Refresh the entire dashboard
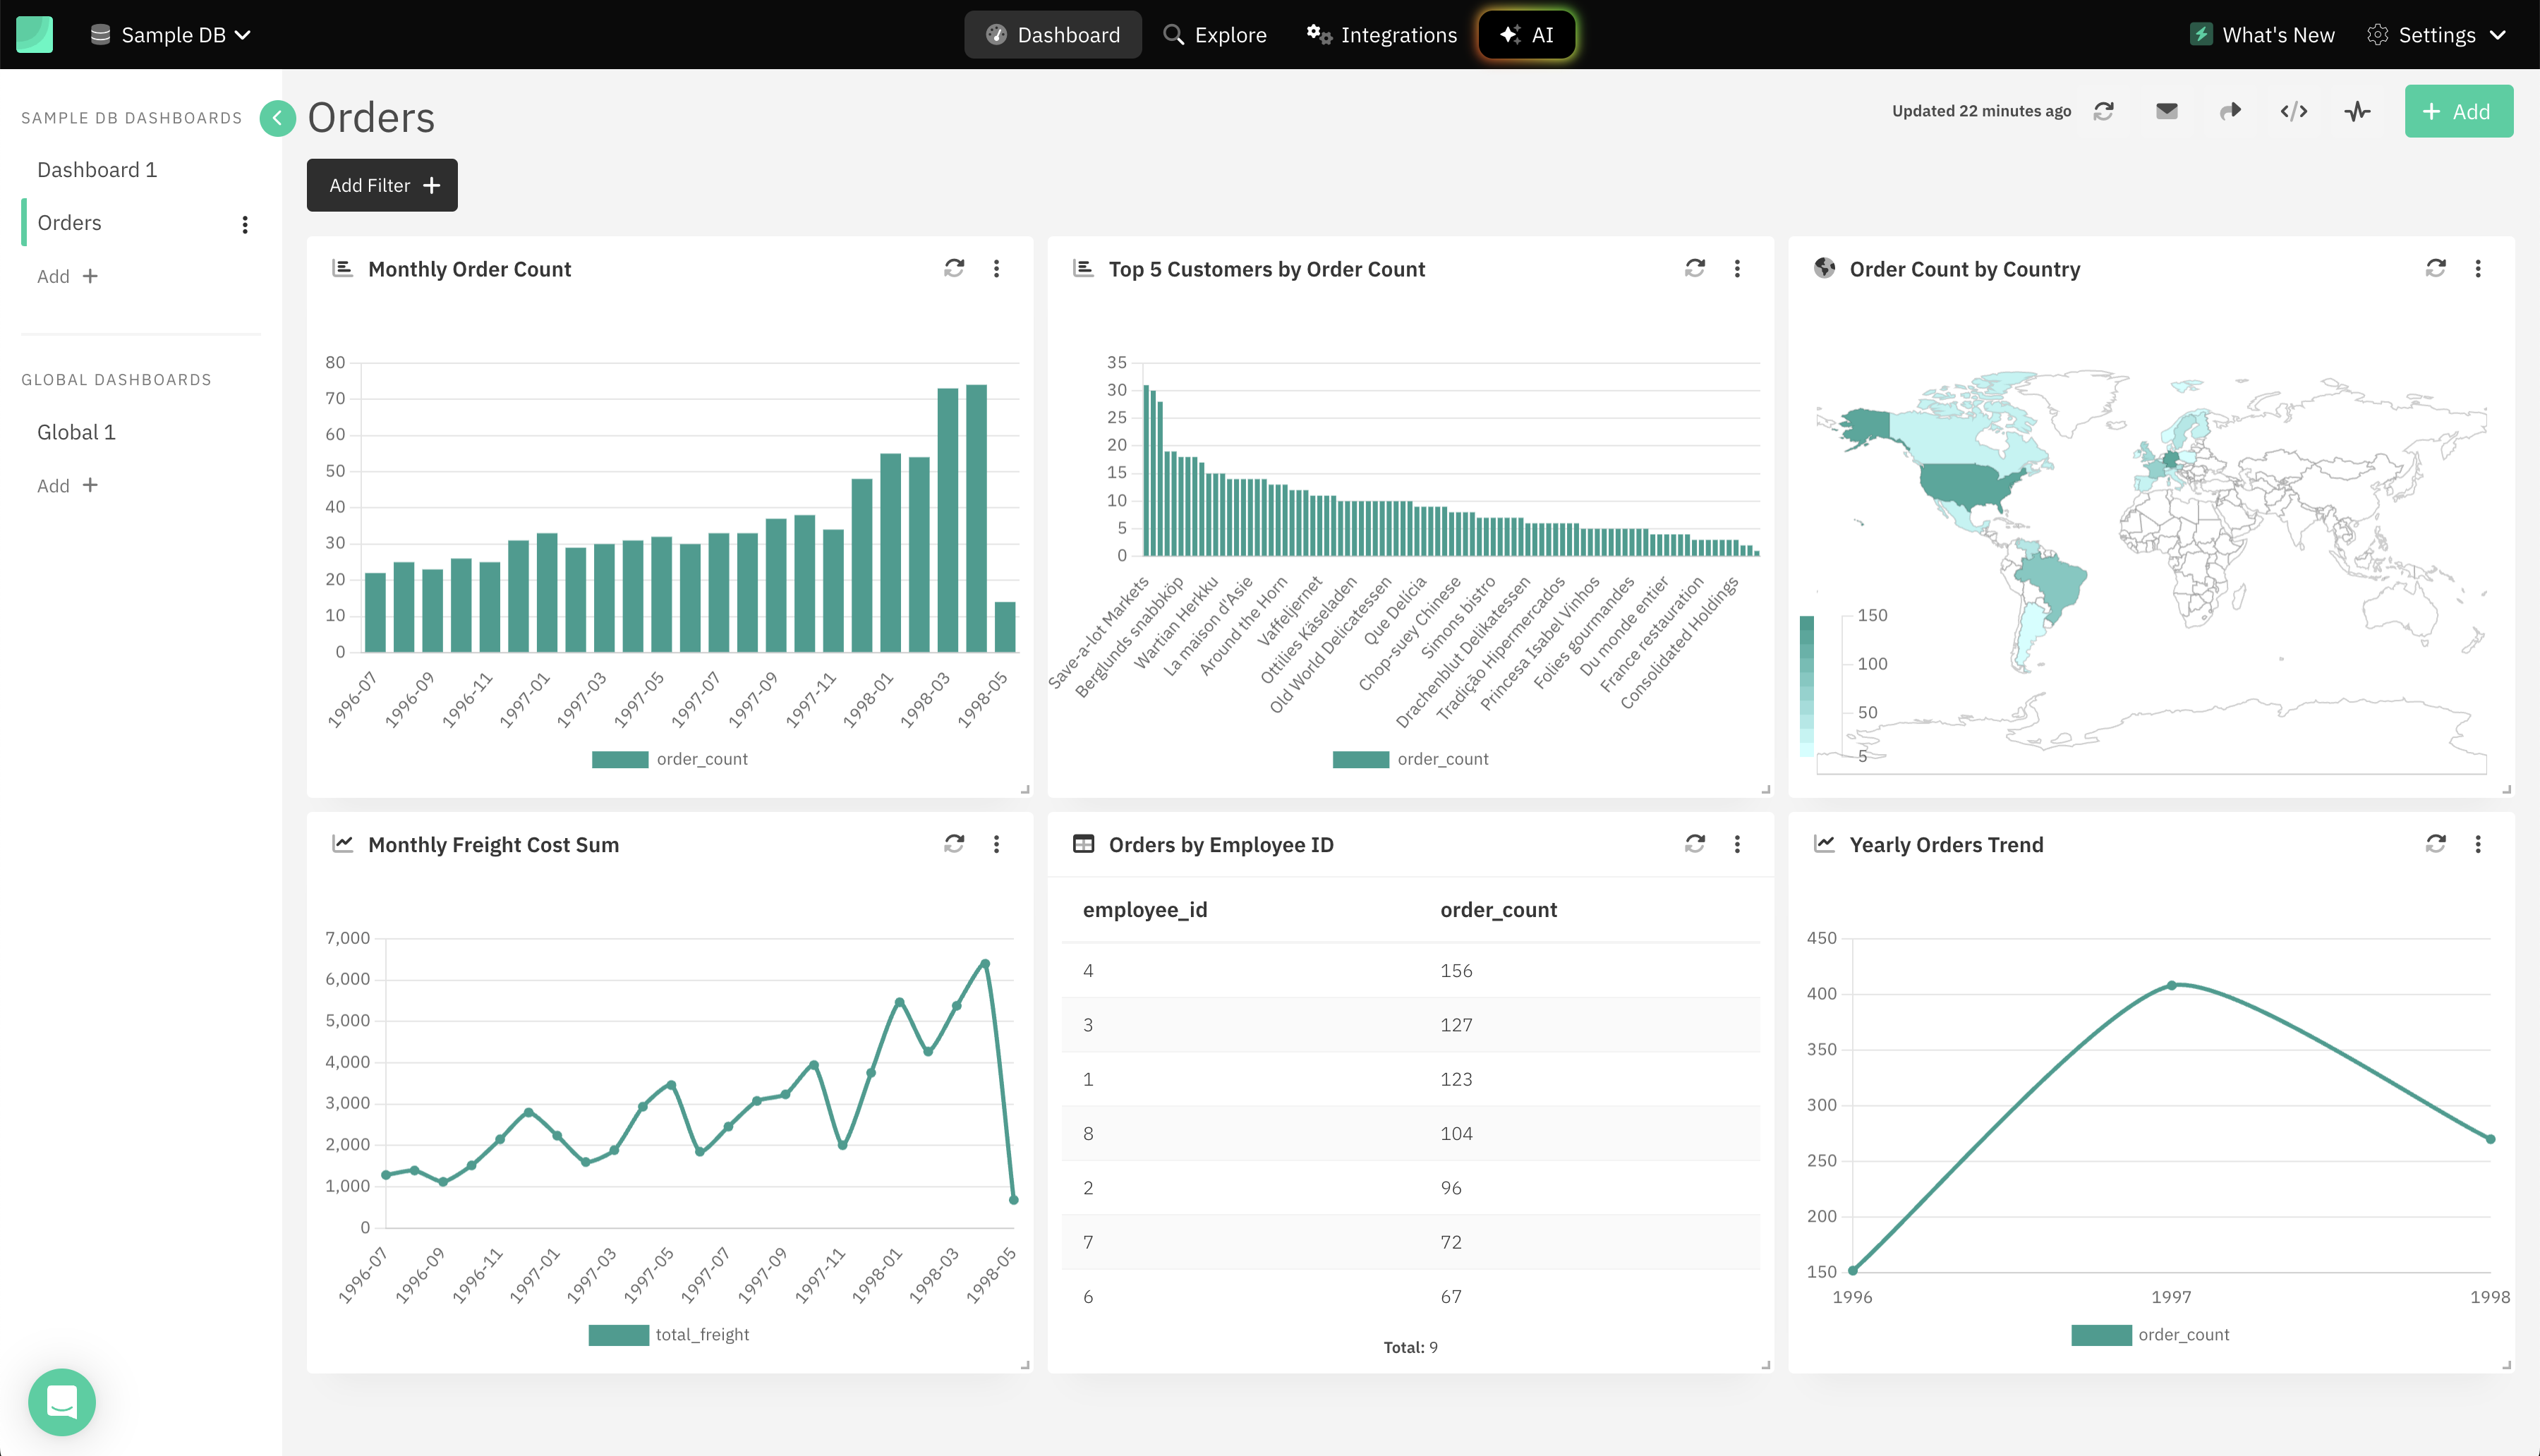Image resolution: width=2540 pixels, height=1456 pixels. tap(2104, 111)
